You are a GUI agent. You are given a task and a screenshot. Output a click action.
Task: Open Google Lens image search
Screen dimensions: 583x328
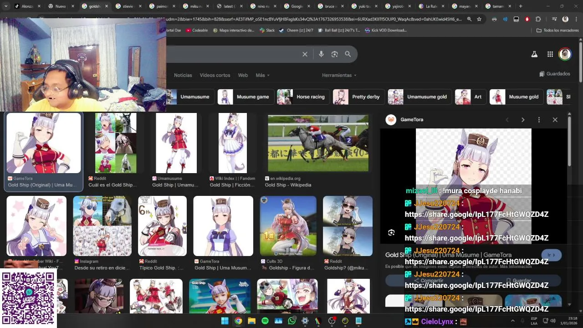point(334,54)
